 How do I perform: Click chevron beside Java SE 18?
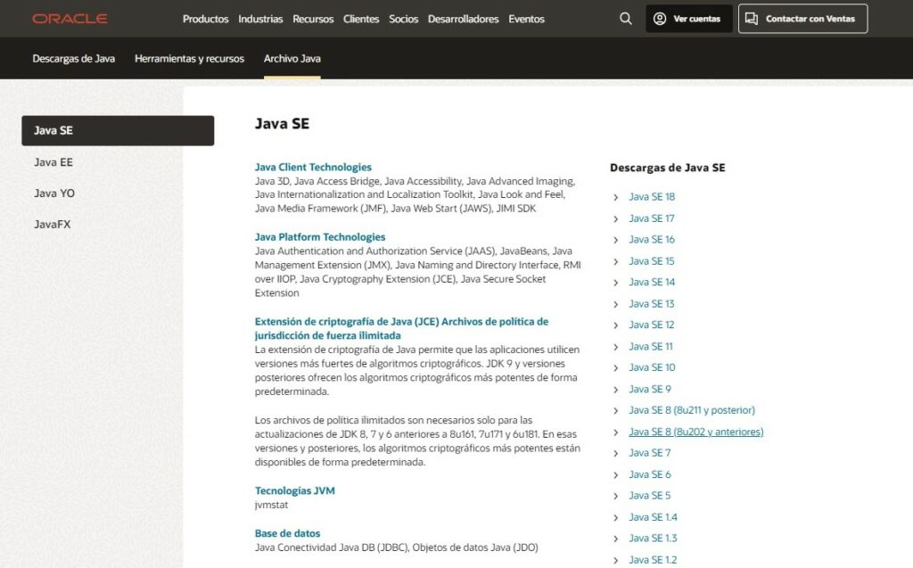615,197
